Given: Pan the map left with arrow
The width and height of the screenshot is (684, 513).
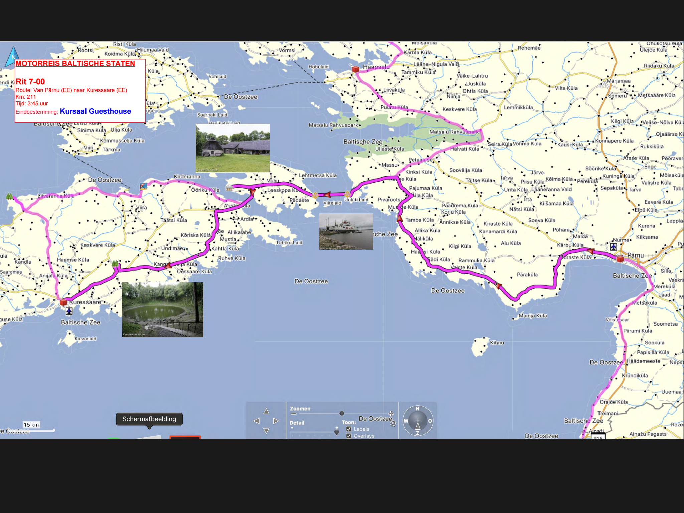Looking at the screenshot, I should pyautogui.click(x=256, y=421).
